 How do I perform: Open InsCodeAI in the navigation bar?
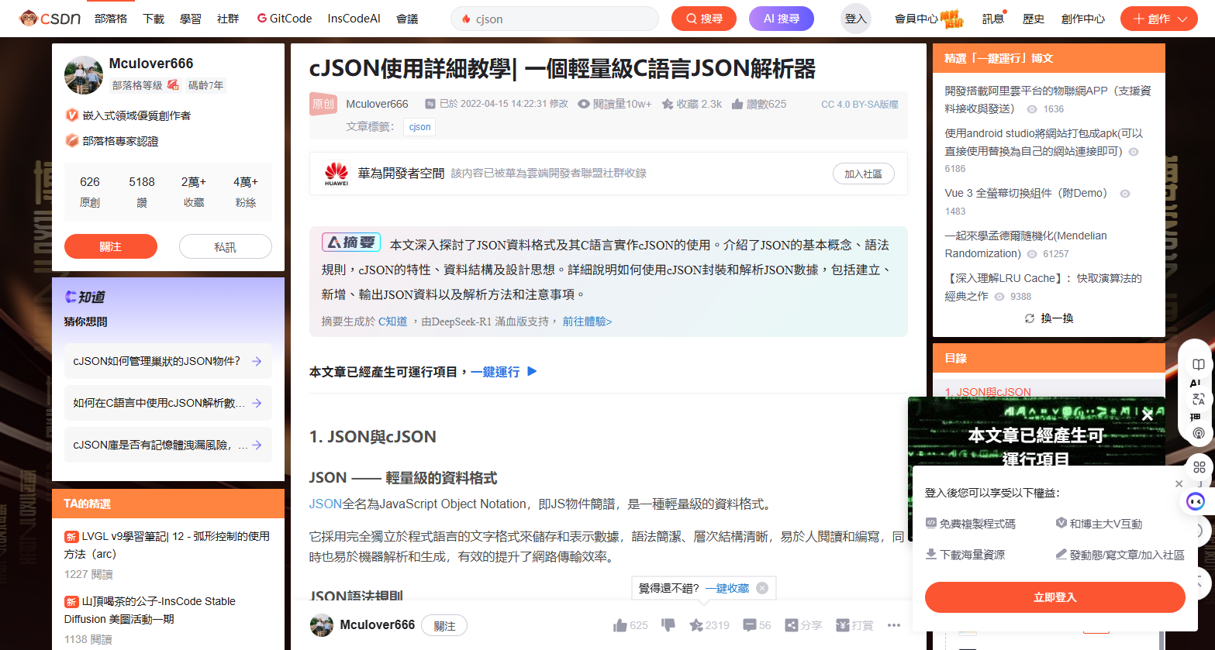354,19
